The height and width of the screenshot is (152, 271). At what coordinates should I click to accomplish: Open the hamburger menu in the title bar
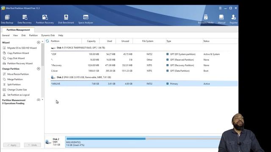tap(220, 8)
